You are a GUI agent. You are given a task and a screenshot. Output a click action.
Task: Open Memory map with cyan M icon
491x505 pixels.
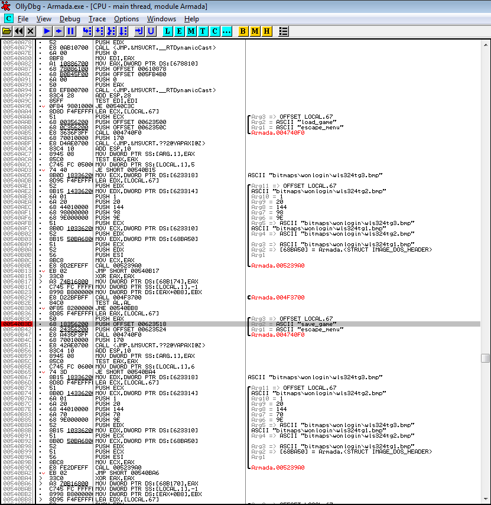[191, 31]
